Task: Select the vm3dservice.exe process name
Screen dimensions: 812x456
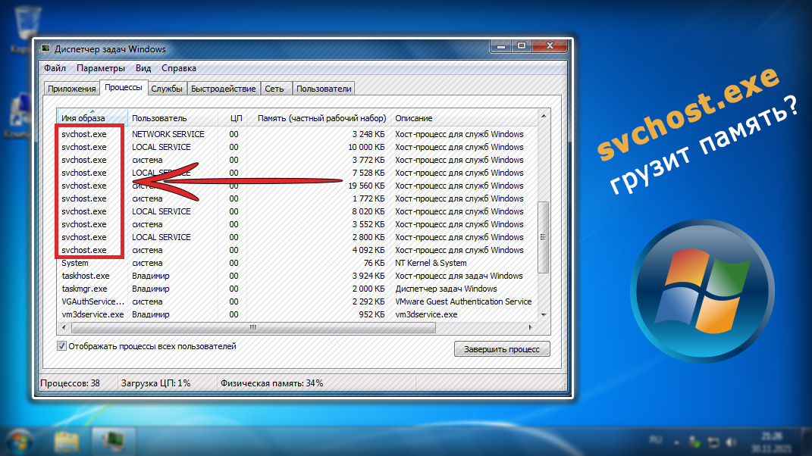Action: click(92, 314)
